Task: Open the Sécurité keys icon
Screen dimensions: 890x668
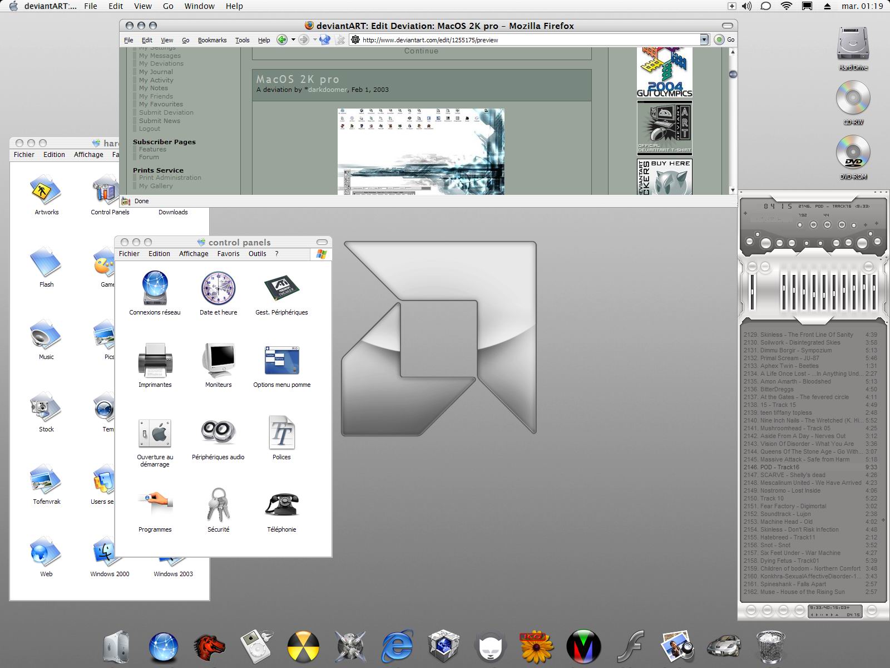Action: point(218,505)
